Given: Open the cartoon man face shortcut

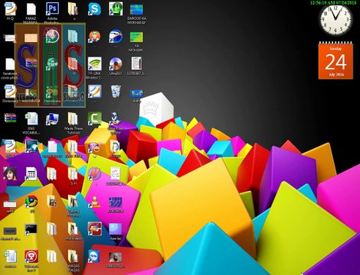Looking at the screenshot, I should 94,37.
